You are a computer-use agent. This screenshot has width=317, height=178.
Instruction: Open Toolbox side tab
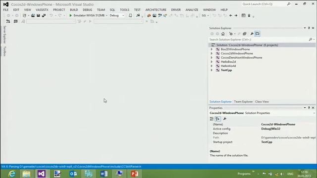pyautogui.click(x=4, y=51)
